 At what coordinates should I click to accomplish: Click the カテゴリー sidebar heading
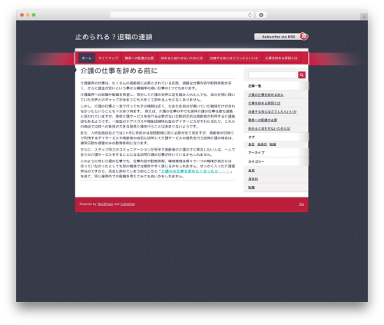[257, 161]
